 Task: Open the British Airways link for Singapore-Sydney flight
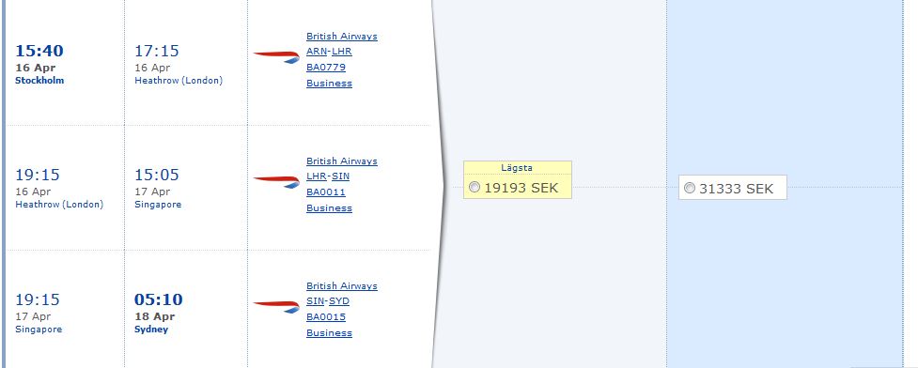(342, 286)
